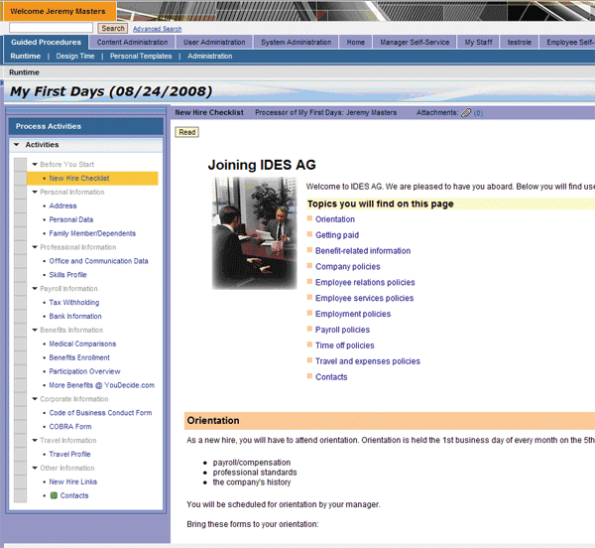Click the Read button

(187, 132)
